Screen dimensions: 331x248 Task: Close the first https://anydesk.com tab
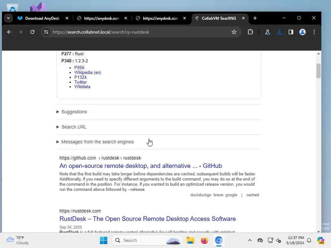pyautogui.click(x=126, y=18)
